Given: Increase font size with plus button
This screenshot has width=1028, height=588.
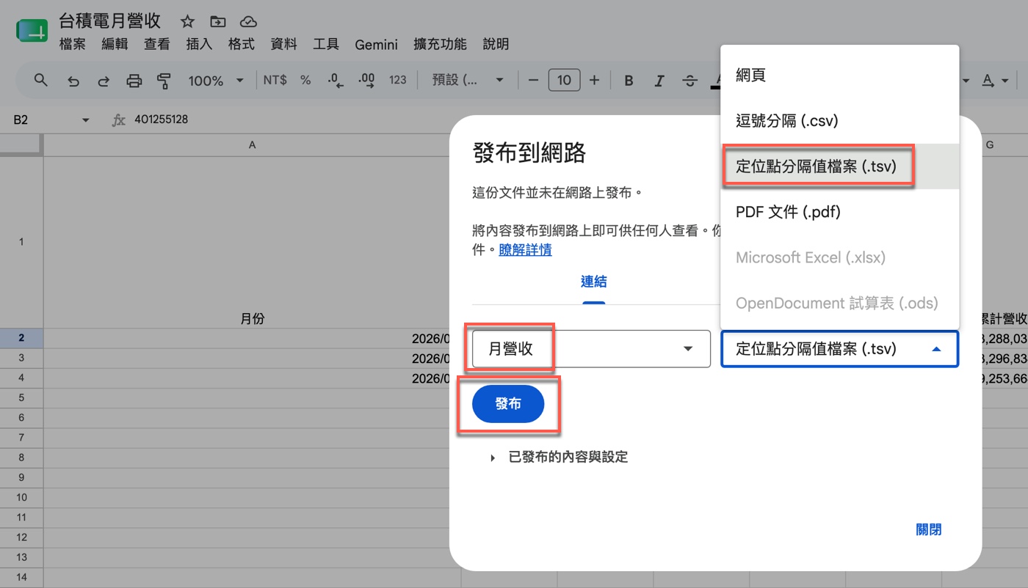Looking at the screenshot, I should pyautogui.click(x=595, y=80).
